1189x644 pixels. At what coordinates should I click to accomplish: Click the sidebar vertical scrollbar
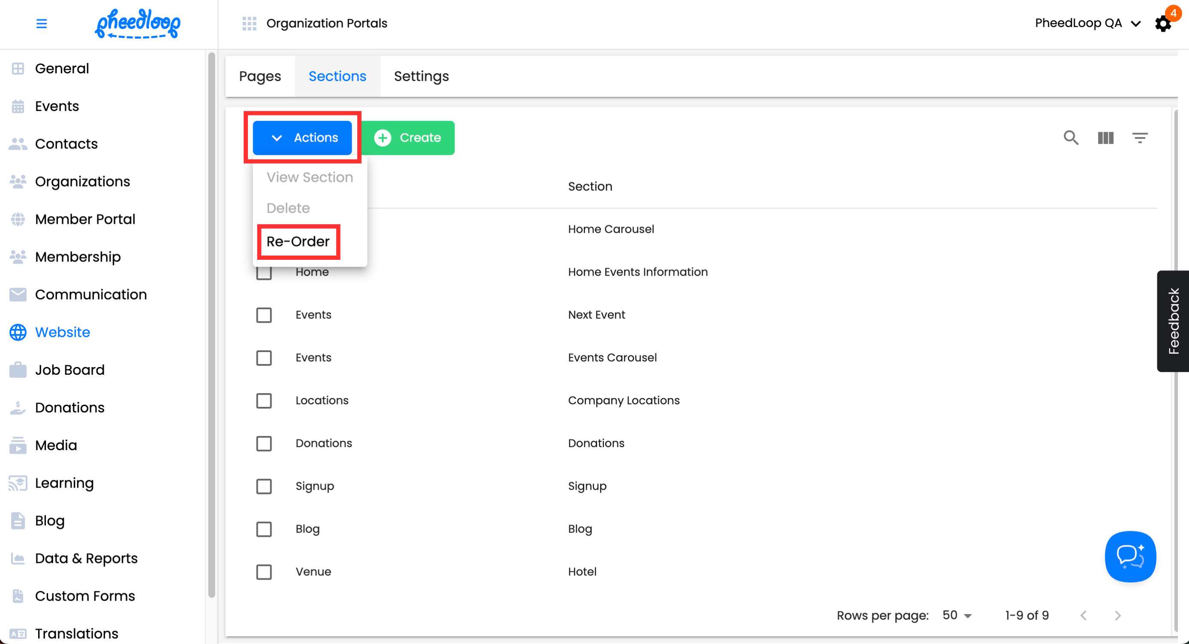point(212,323)
